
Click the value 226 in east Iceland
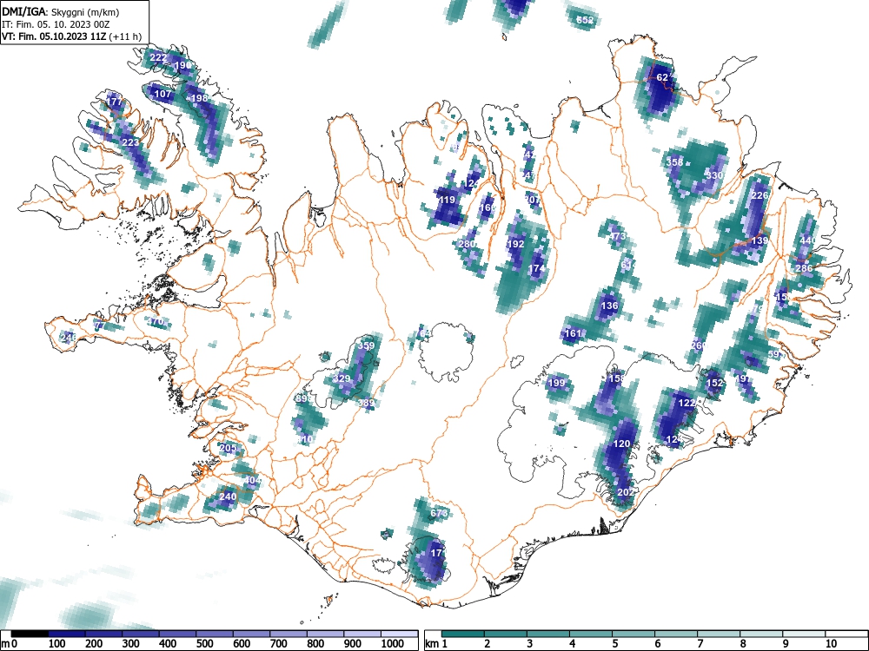(x=760, y=195)
